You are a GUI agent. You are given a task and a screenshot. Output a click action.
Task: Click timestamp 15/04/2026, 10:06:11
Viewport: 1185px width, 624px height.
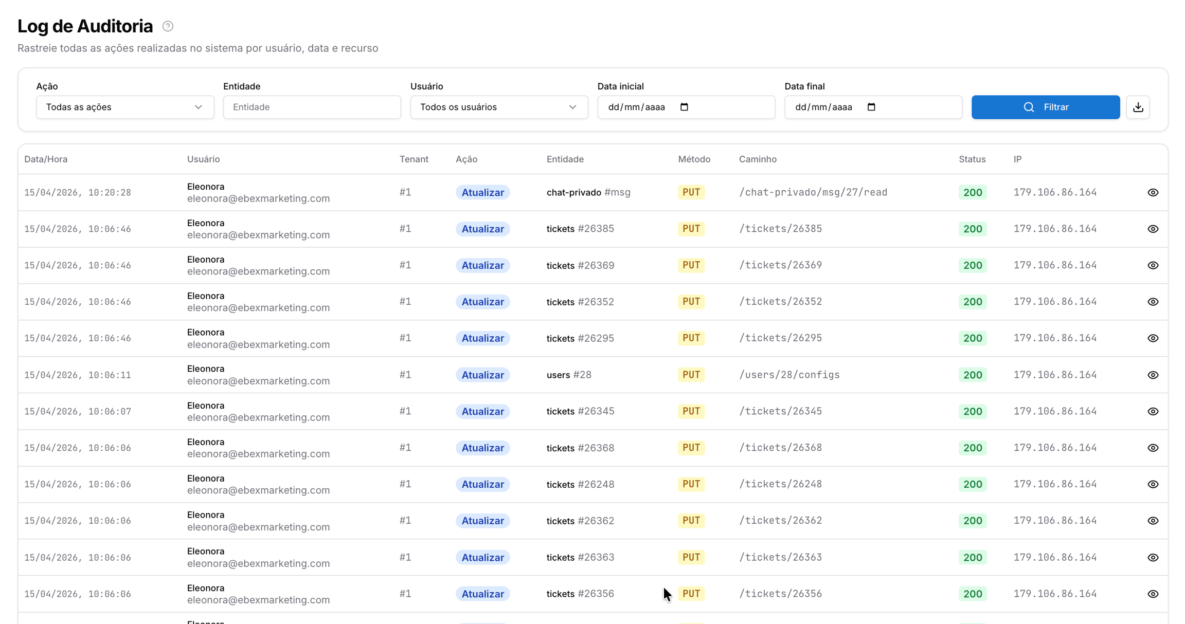click(78, 375)
